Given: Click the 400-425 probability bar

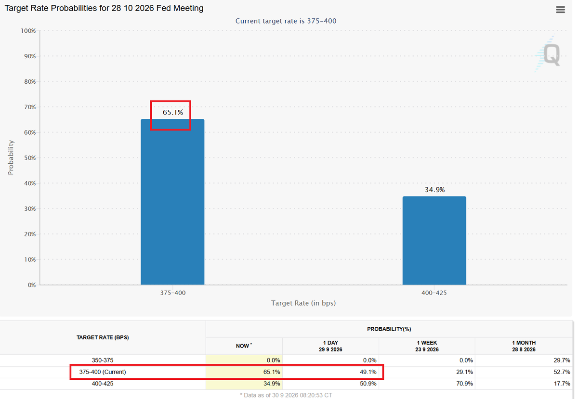Looking at the screenshot, I should tap(434, 241).
